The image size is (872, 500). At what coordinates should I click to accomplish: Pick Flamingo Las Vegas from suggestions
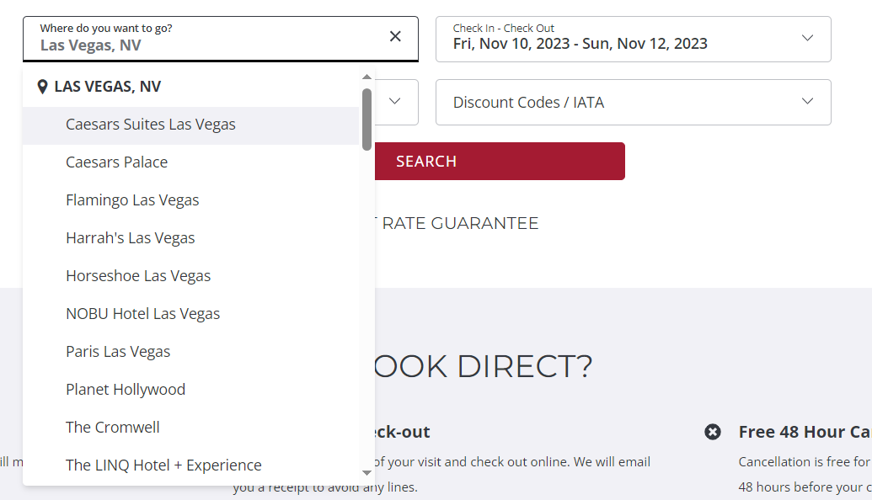132,200
